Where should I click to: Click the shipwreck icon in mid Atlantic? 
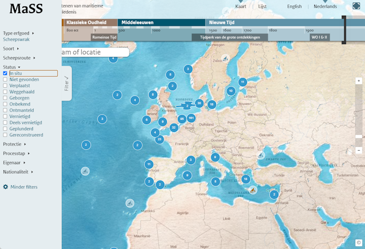tap(85, 171)
